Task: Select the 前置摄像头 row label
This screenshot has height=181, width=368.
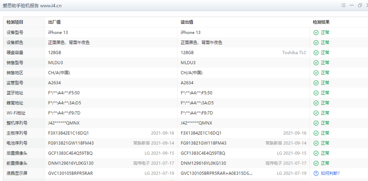Action: coord(17,163)
